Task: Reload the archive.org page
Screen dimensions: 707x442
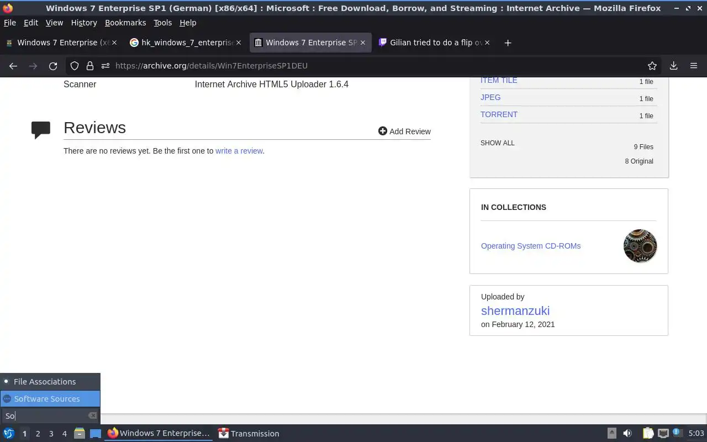Action: 53,66
